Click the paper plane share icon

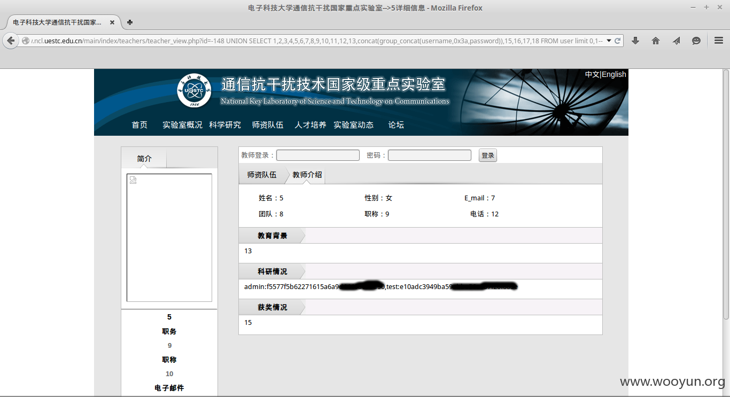click(676, 41)
